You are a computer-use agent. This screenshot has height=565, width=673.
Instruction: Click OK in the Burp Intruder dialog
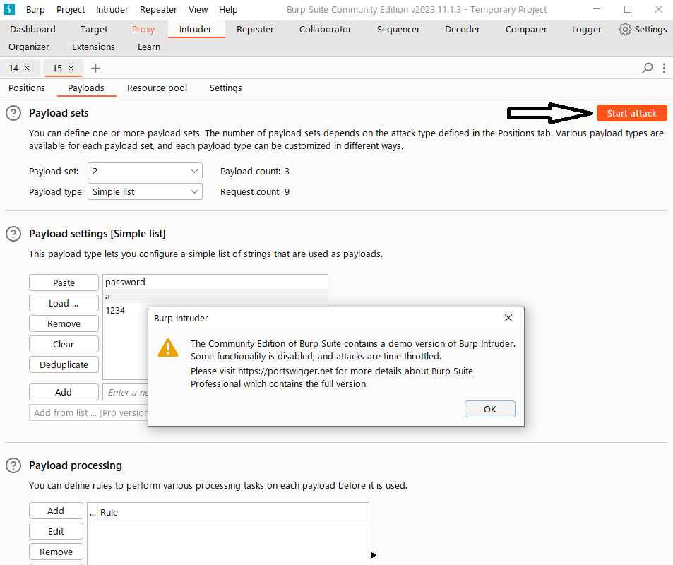(x=489, y=409)
